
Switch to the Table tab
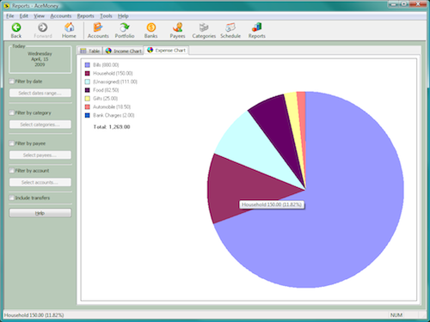[x=90, y=51]
